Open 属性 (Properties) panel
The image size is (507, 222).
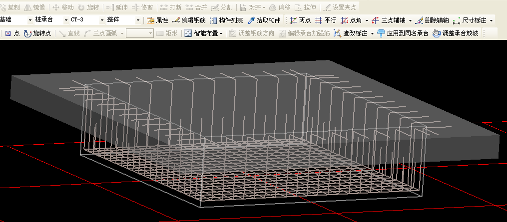click(157, 20)
